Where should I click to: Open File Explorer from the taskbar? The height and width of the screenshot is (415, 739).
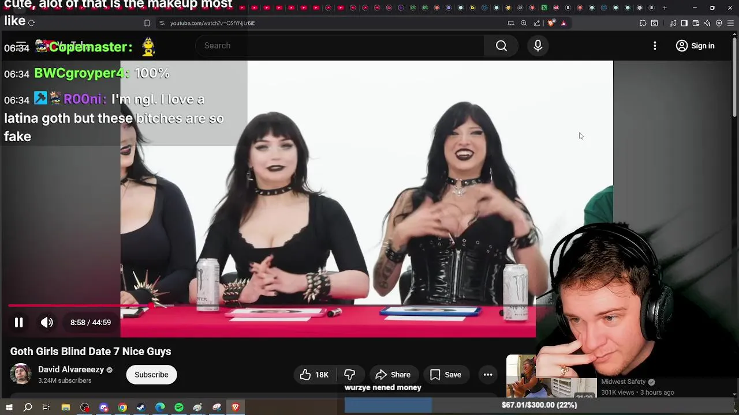point(66,408)
